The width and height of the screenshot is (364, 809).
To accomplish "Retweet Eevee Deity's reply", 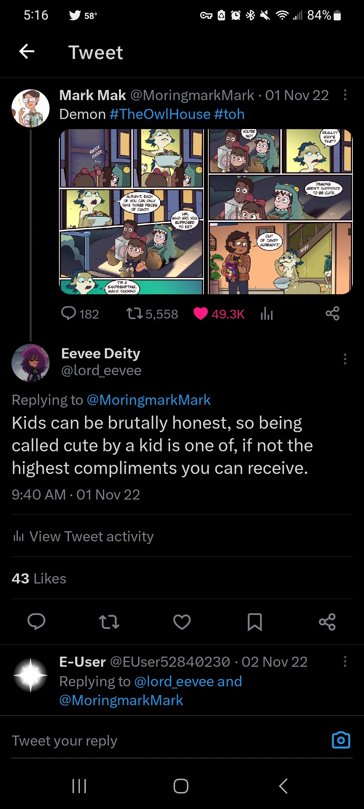I will click(x=109, y=622).
